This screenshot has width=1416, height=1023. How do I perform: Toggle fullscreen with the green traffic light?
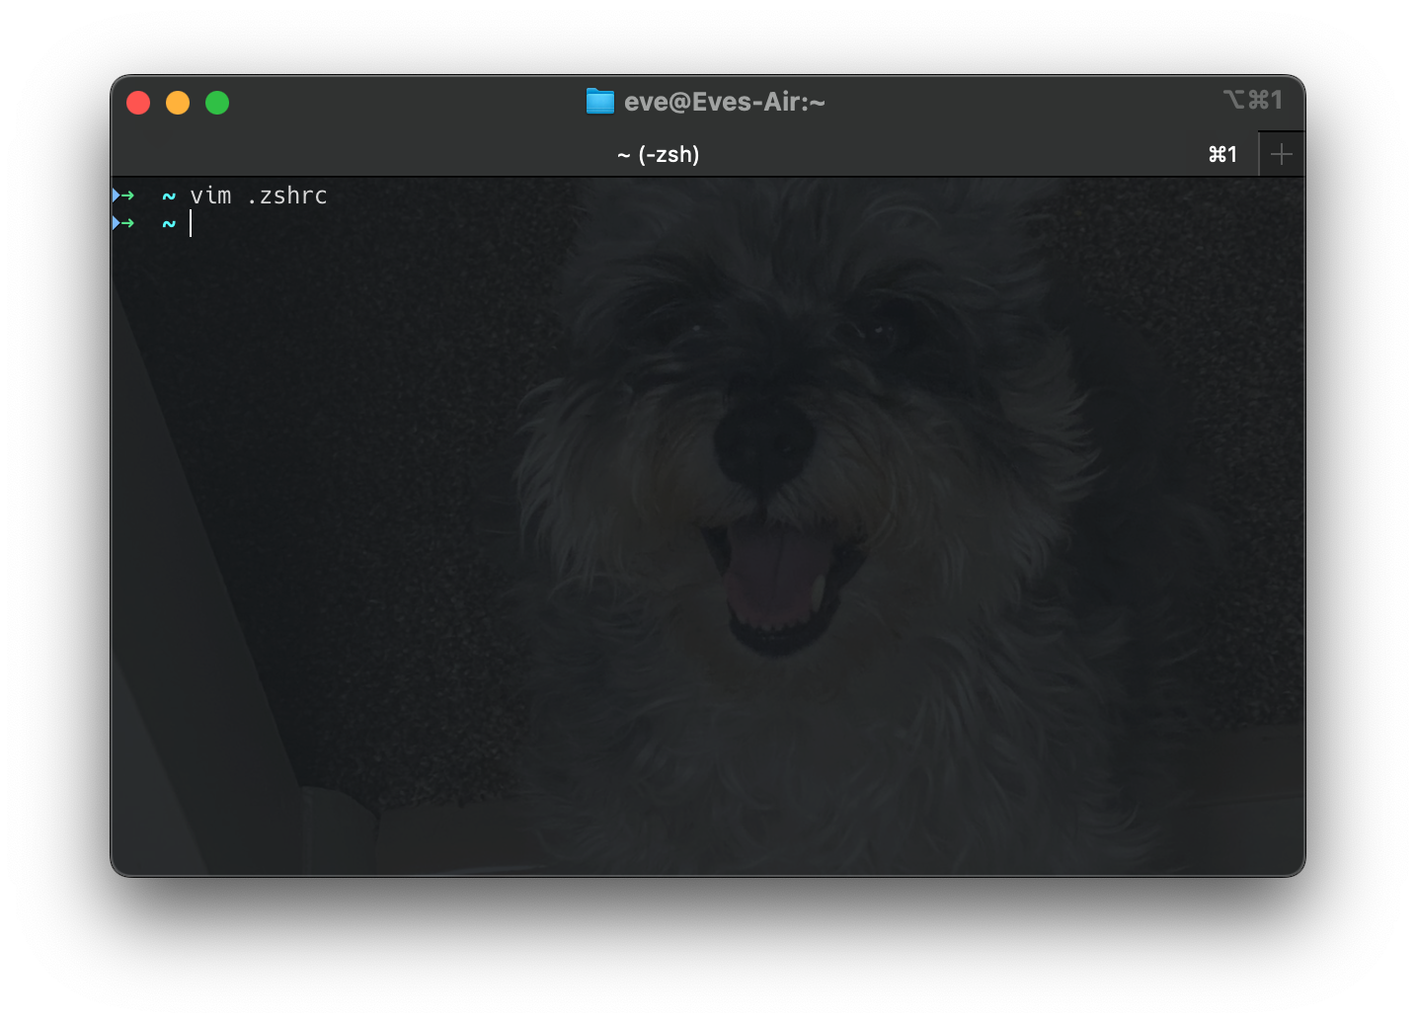(216, 102)
